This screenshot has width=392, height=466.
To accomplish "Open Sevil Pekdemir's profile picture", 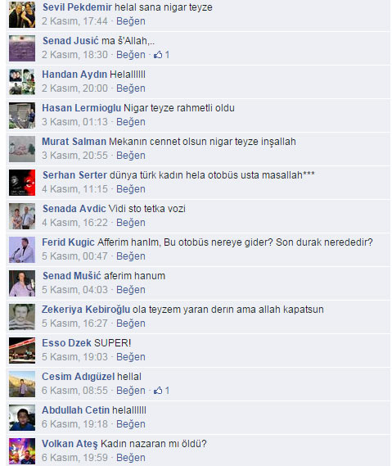I will (22, 15).
